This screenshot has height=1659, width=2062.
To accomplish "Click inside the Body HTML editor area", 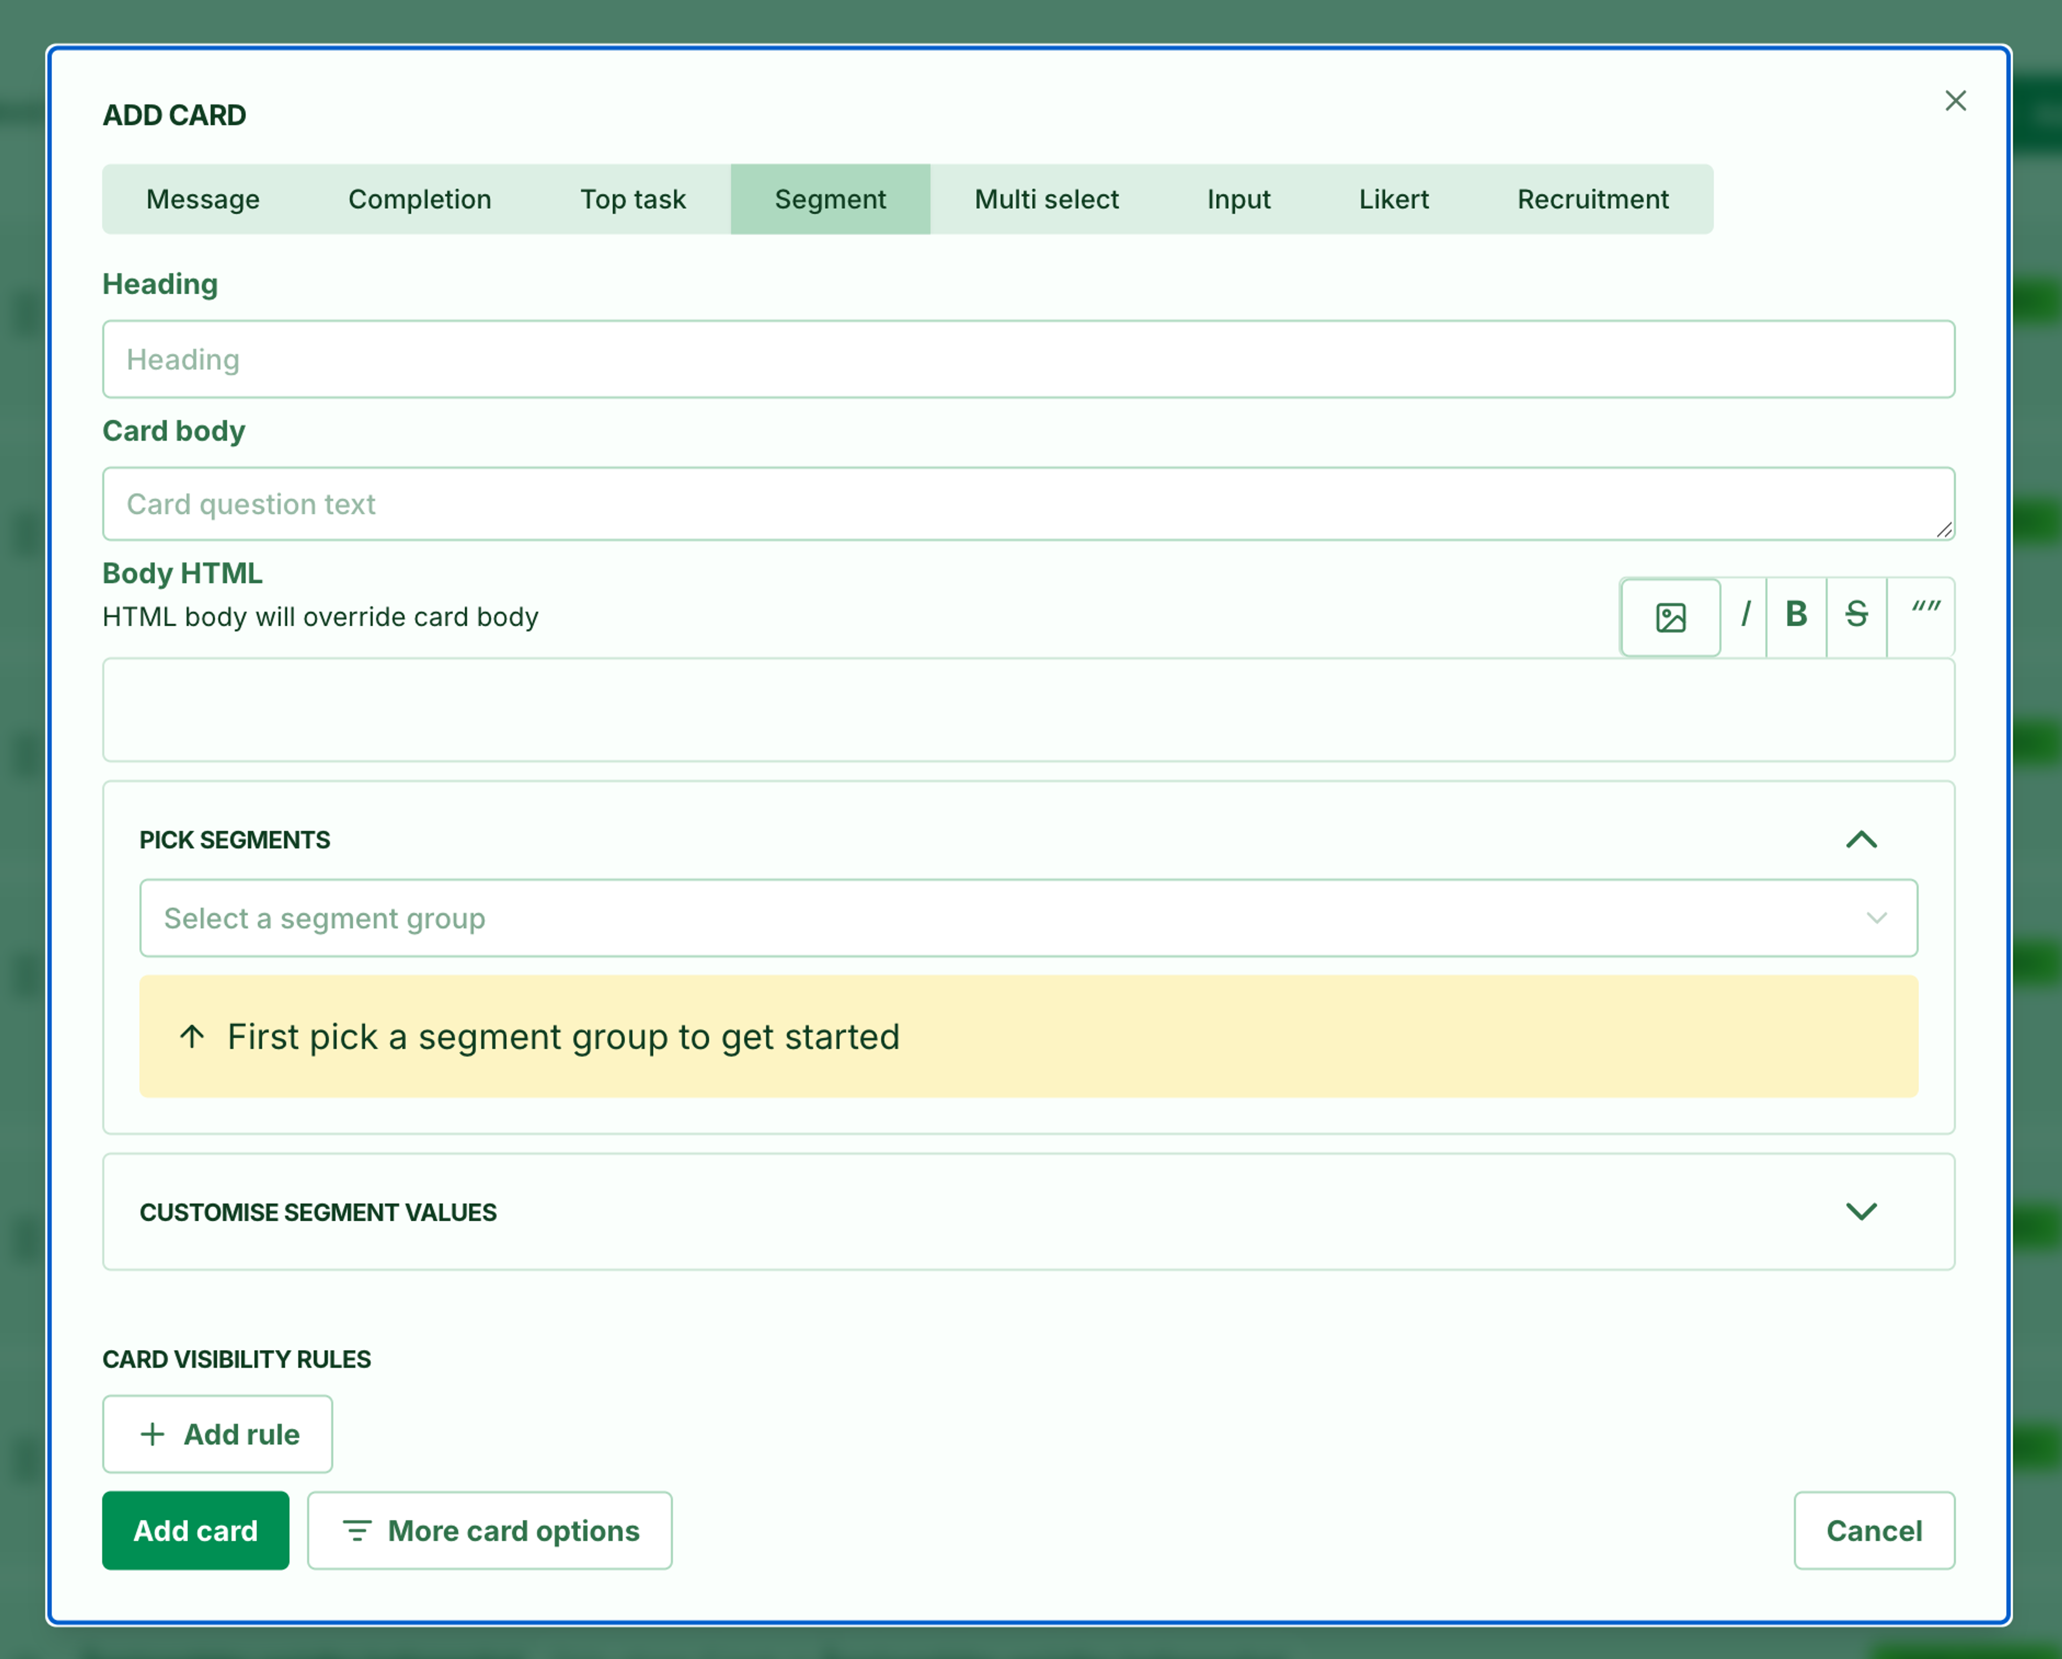I will pyautogui.click(x=1028, y=709).
